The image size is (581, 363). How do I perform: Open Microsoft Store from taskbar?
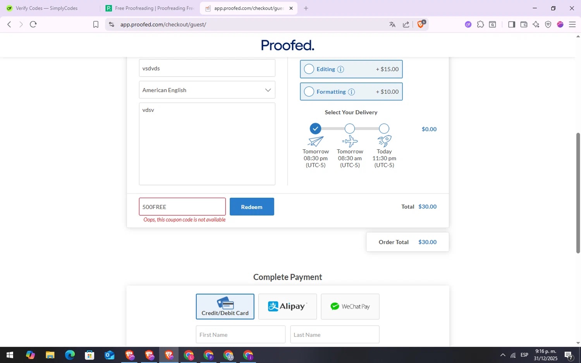89,355
